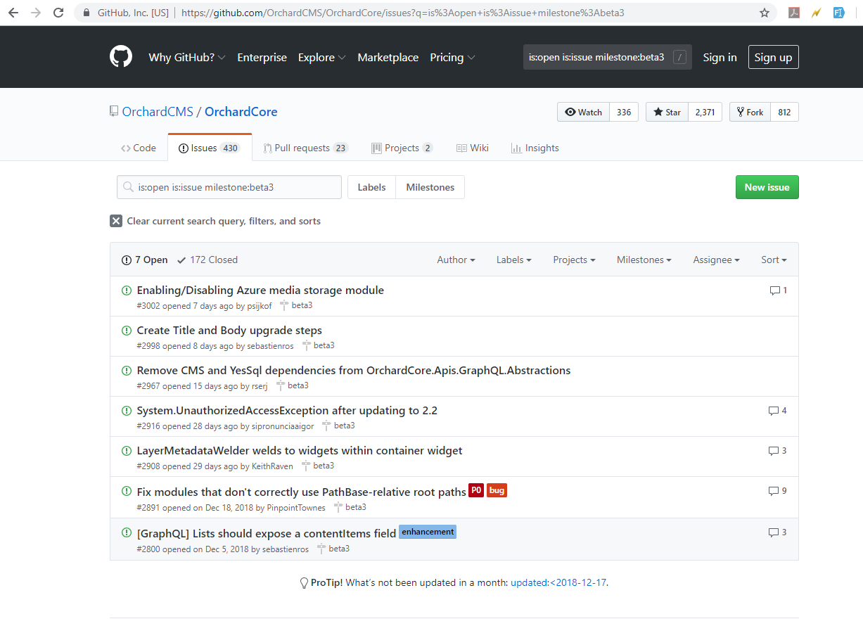Click beta3 milestone of issue #2891
This screenshot has height=626, width=863.
click(350, 507)
